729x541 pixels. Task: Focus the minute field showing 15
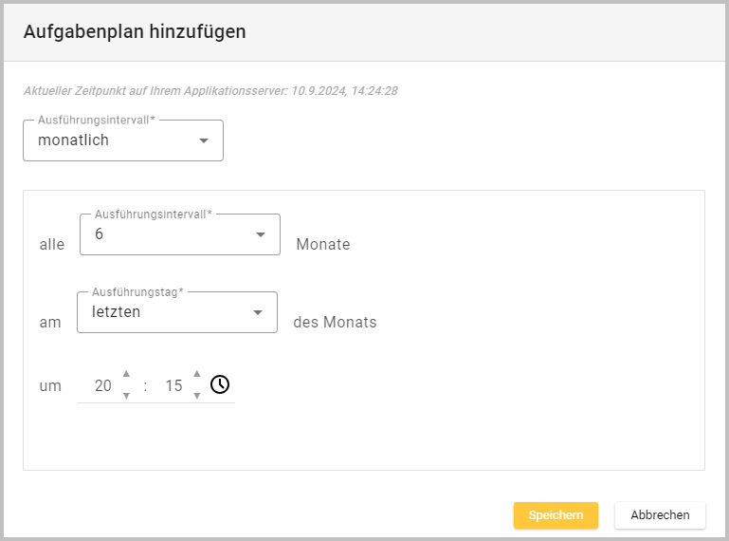point(173,386)
